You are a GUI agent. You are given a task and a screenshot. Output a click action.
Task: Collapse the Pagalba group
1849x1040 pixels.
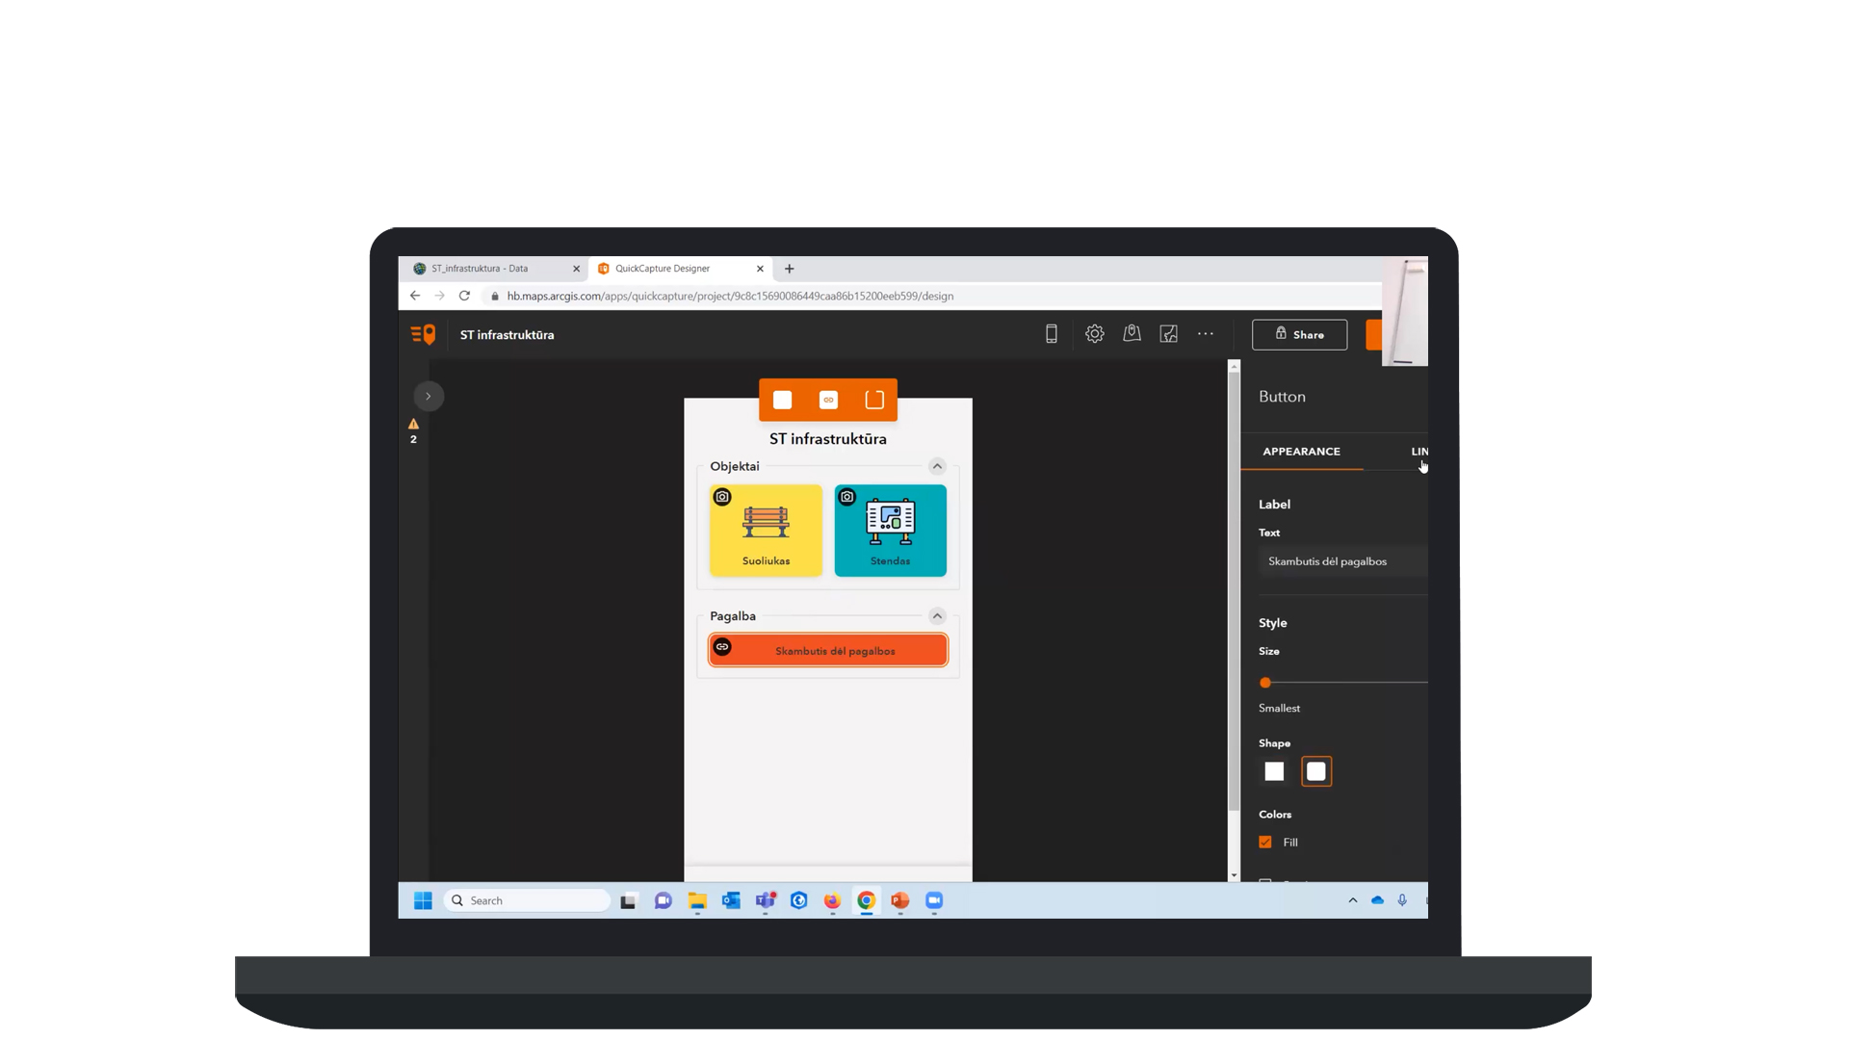pyautogui.click(x=937, y=616)
